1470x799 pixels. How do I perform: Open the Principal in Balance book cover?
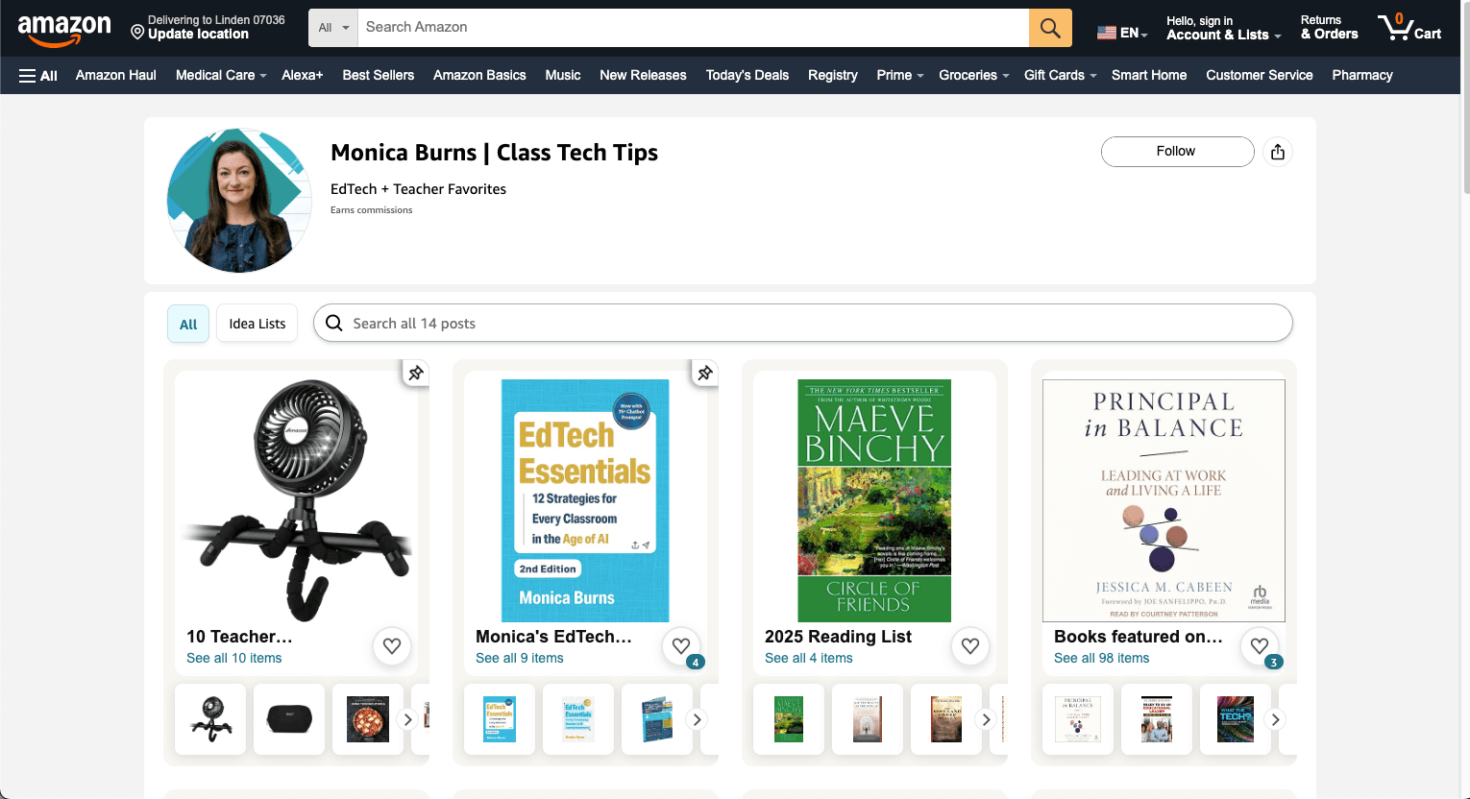1164,500
